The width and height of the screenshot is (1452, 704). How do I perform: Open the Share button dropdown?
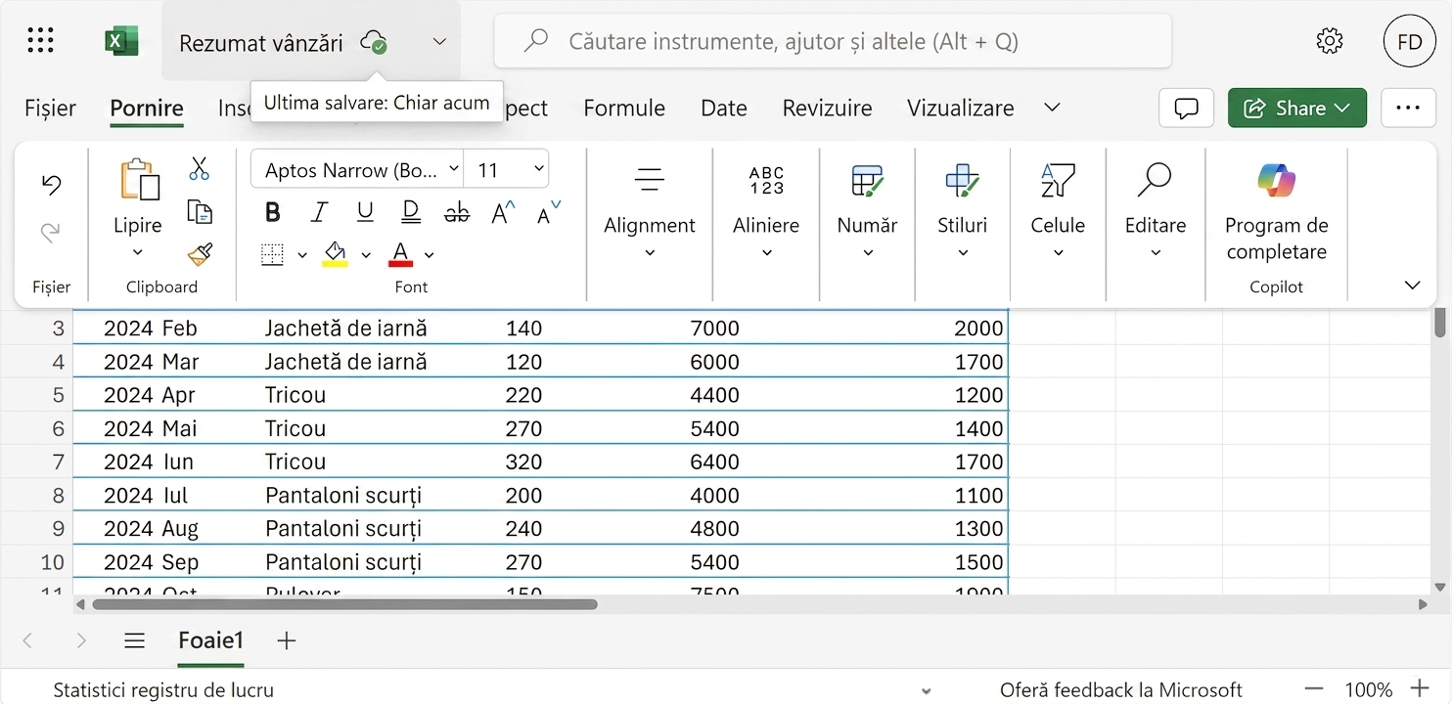tap(1297, 108)
